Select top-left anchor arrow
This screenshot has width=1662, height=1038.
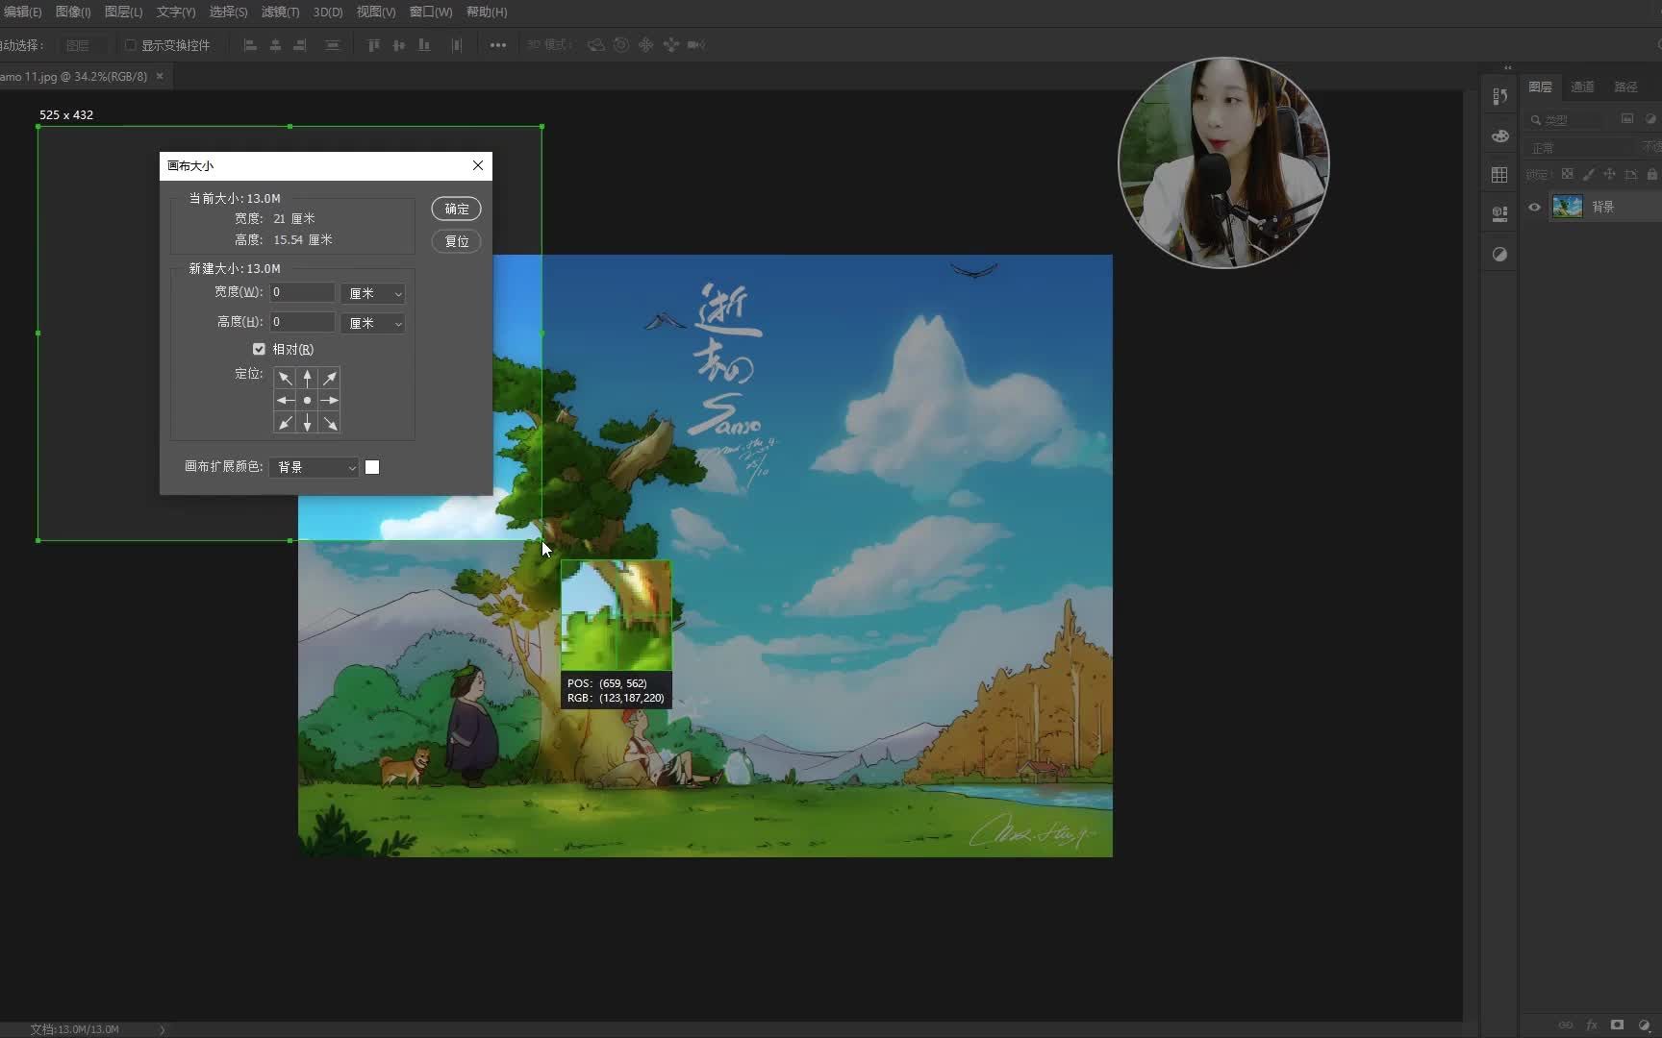tap(285, 378)
